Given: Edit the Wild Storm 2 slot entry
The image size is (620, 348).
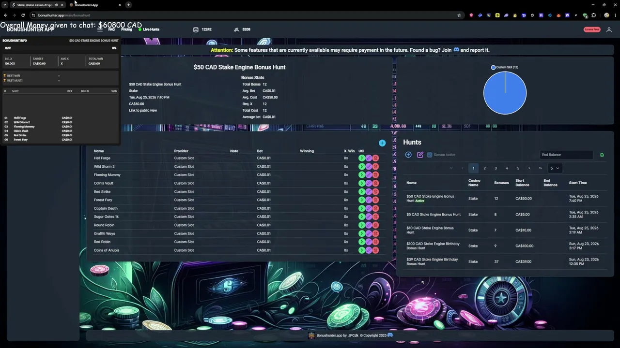Looking at the screenshot, I should 369,166.
